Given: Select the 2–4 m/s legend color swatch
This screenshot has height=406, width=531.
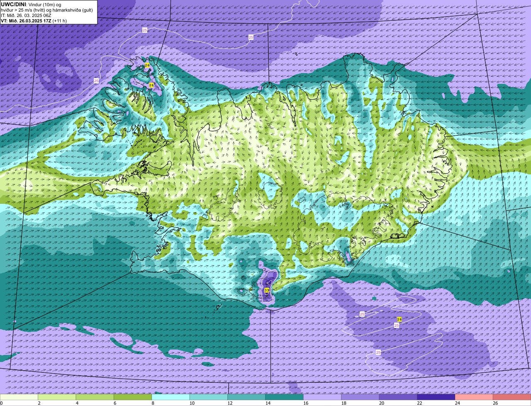Looking at the screenshot, I should click(57, 397).
